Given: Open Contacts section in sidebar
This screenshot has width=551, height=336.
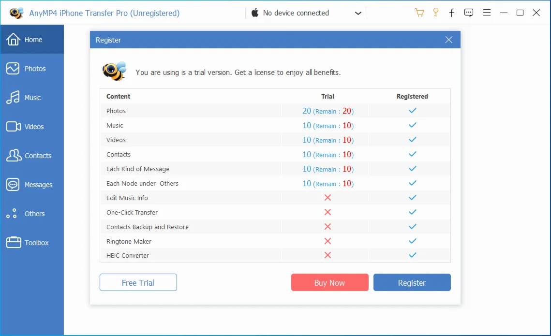Looking at the screenshot, I should pyautogui.click(x=32, y=156).
